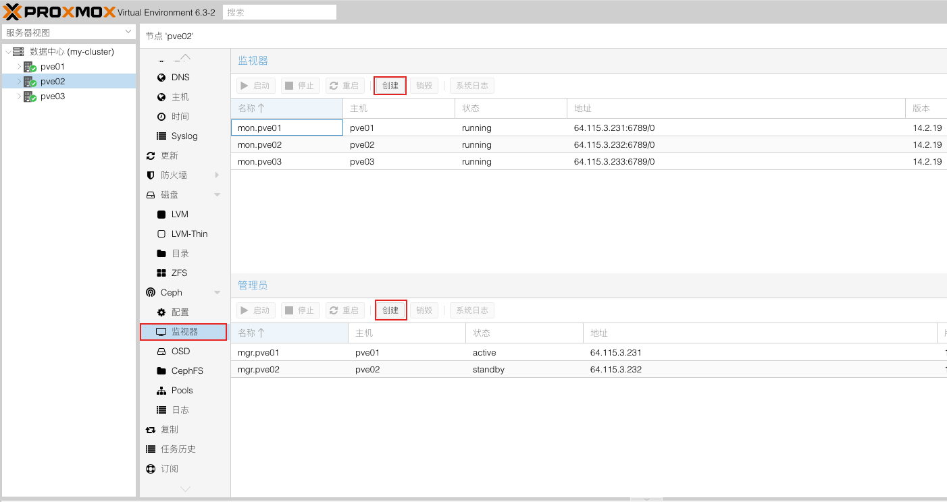The image size is (947, 502).
Task: Click 系统日志 in the monitor toolbar
Action: (x=472, y=86)
